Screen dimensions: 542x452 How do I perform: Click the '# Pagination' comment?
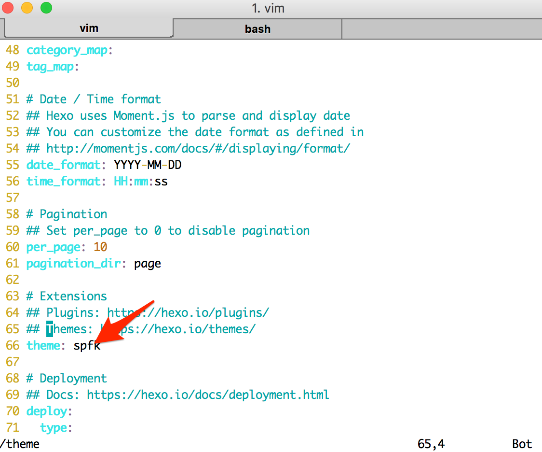(x=67, y=214)
